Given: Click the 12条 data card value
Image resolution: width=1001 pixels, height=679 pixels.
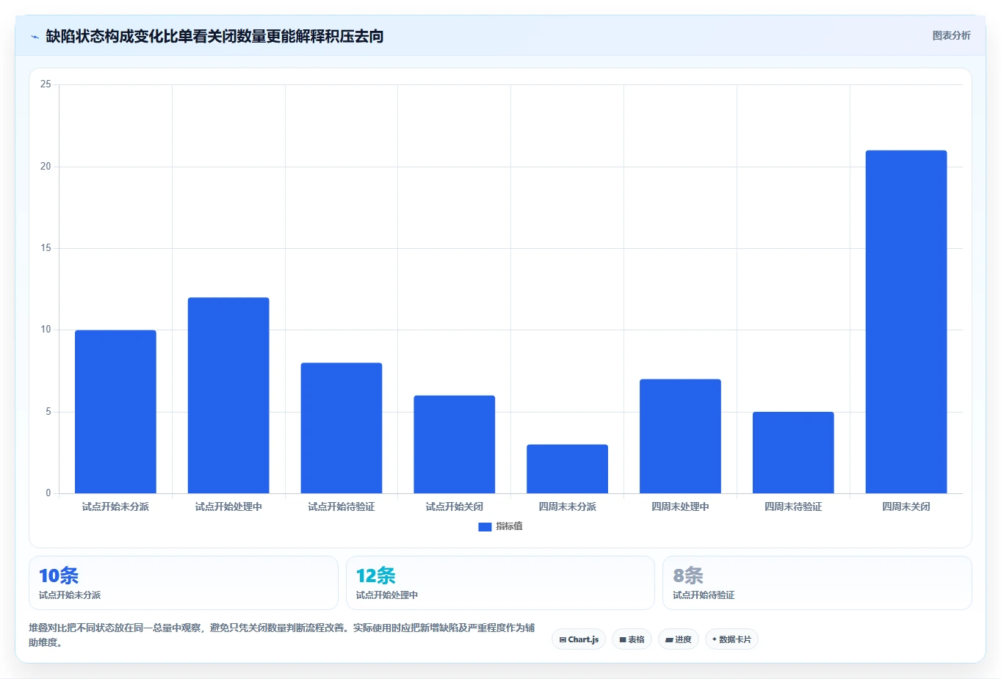Looking at the screenshot, I should pos(376,575).
